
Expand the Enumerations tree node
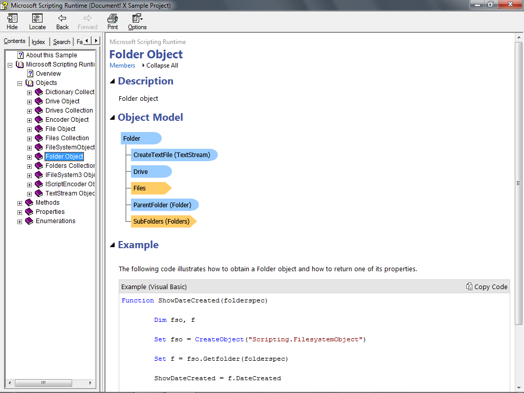coord(20,222)
